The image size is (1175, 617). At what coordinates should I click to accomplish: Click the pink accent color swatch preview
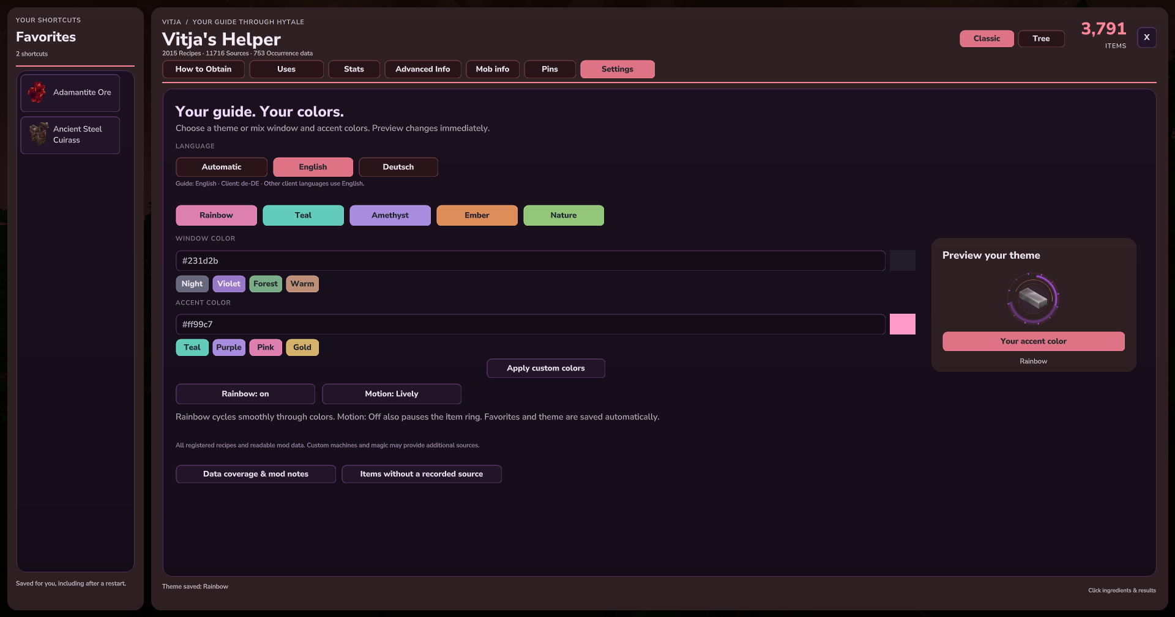(x=903, y=324)
